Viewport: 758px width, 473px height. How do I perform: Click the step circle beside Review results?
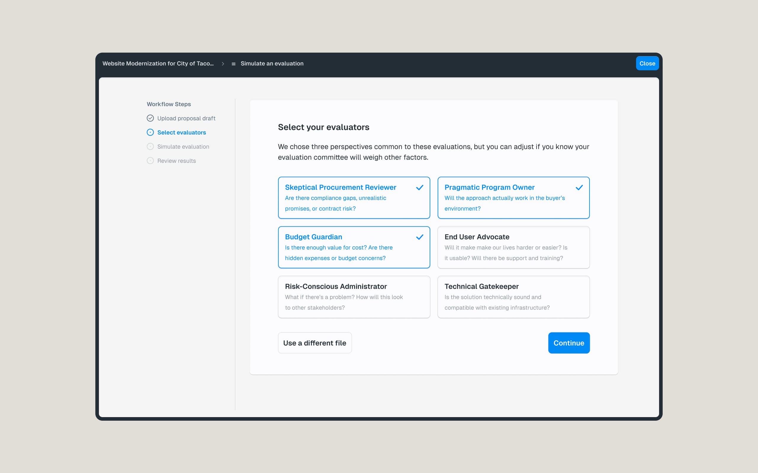150,161
